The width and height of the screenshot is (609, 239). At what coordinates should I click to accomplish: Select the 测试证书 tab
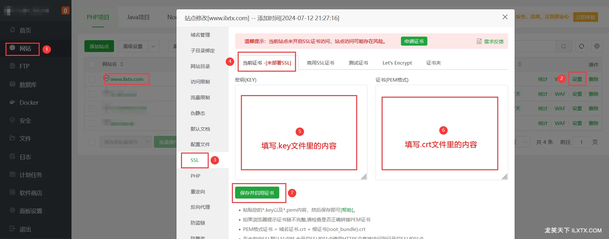click(x=358, y=63)
